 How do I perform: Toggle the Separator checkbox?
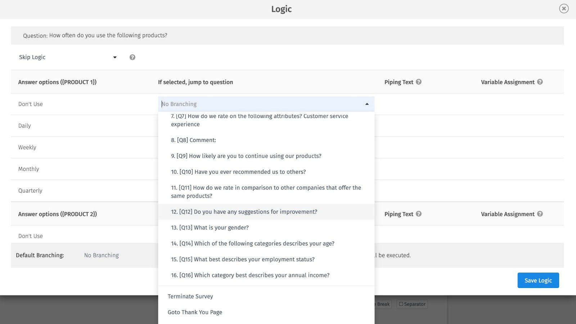click(x=401, y=304)
